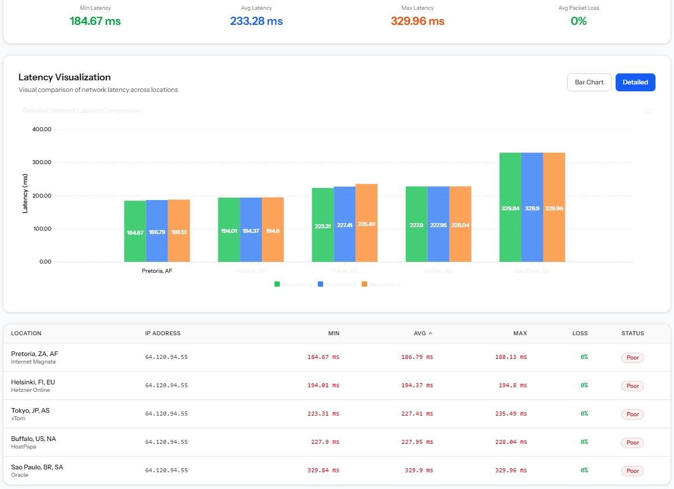The width and height of the screenshot is (674, 489).
Task: Click Pretoria orange bar labeled 188.13
Action: coord(179,231)
